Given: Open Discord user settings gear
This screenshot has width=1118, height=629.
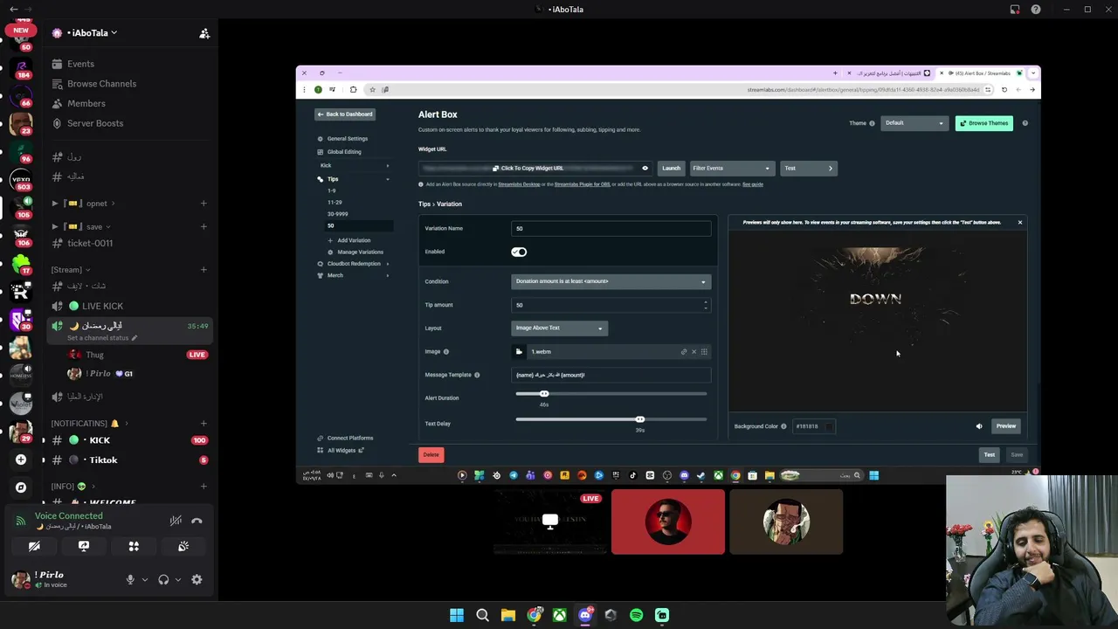Looking at the screenshot, I should point(197,579).
